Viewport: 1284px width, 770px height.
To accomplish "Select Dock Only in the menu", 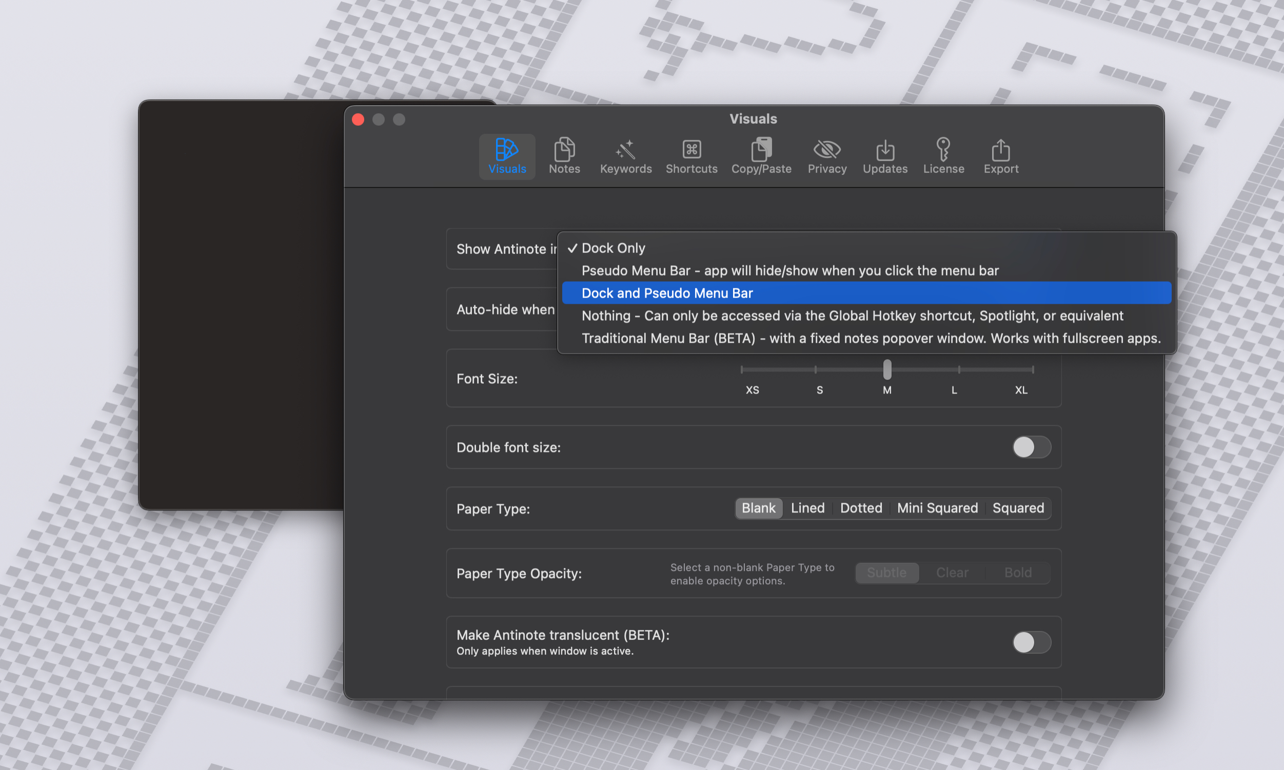I will coord(613,247).
